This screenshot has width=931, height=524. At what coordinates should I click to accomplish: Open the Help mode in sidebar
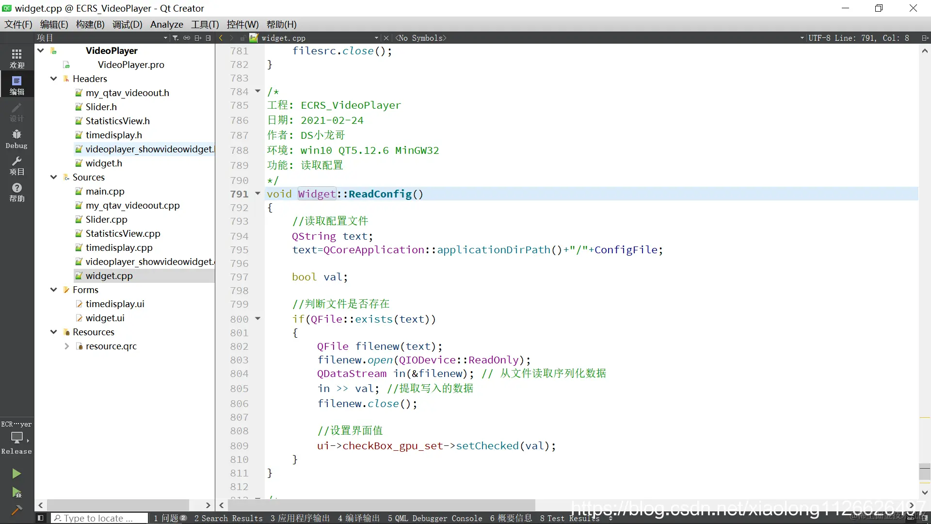[16, 192]
